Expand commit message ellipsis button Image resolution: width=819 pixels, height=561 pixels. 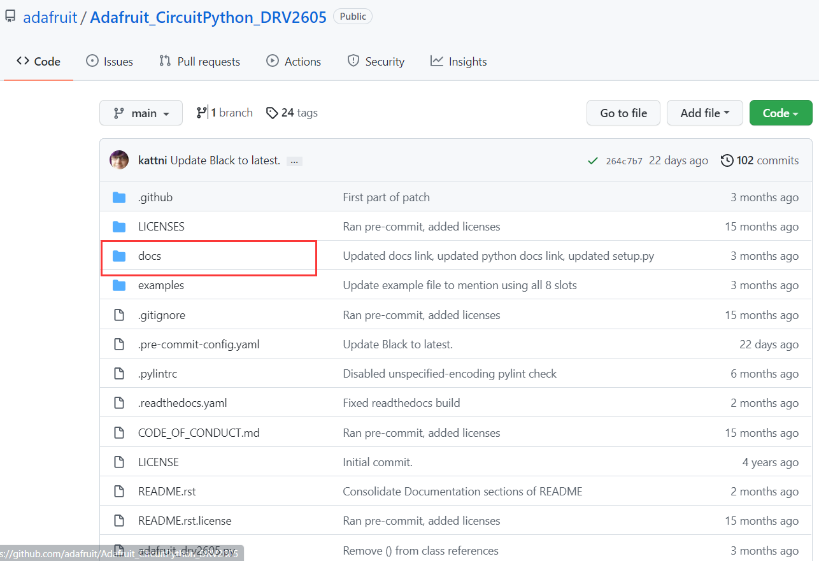coord(294,161)
